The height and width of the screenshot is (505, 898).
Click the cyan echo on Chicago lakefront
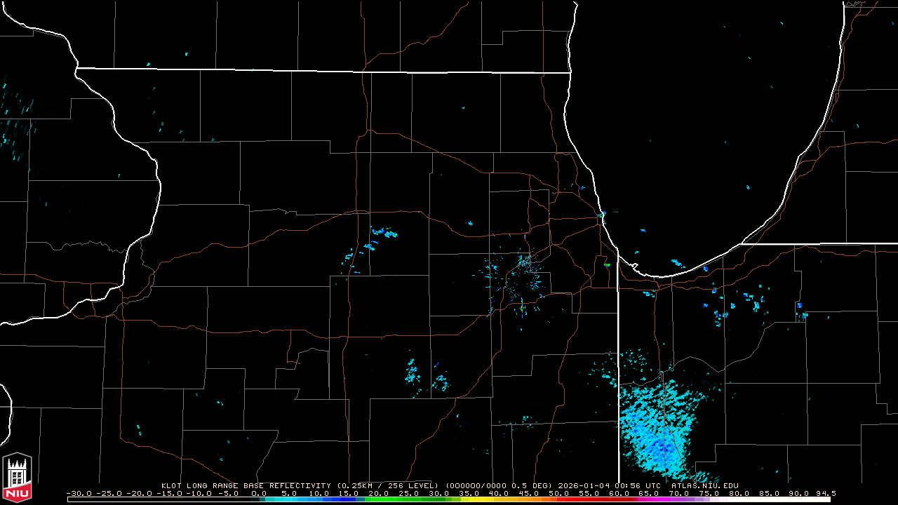(602, 213)
